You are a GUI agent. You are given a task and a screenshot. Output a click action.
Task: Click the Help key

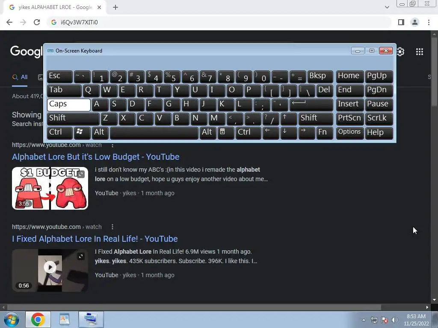point(379,133)
